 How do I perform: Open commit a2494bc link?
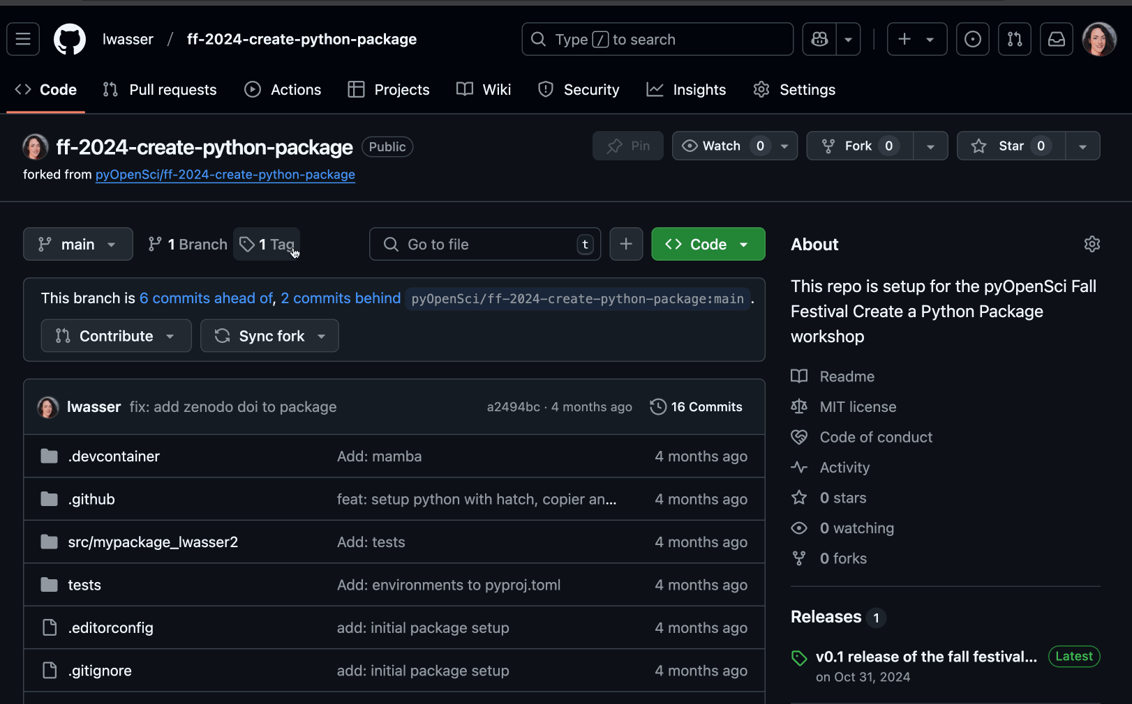513,407
